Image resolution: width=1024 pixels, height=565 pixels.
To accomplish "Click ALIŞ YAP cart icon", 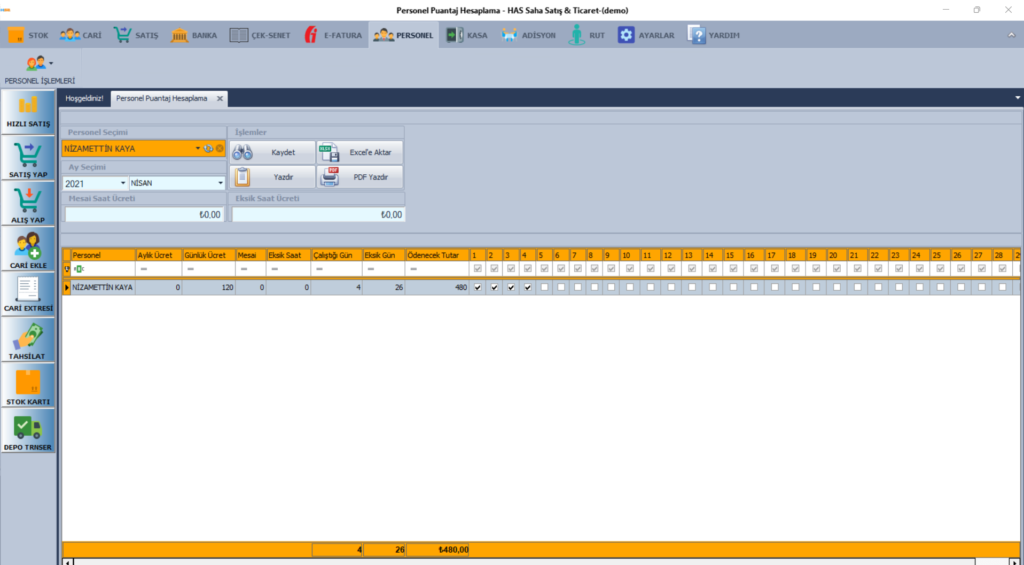I will (28, 200).
